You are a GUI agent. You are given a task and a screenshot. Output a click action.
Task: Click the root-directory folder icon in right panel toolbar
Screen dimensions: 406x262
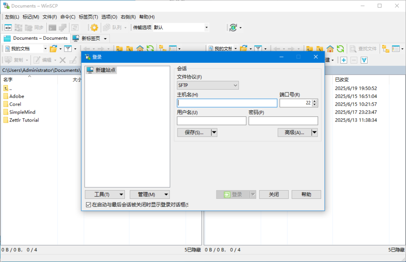tap(320, 49)
